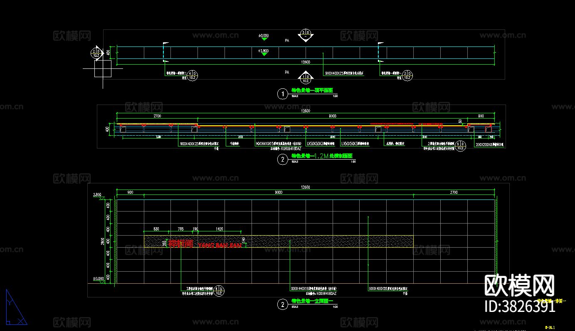Click the ±0.000 elevation marker in the top plan
The image size is (575, 331).
coord(264,37)
